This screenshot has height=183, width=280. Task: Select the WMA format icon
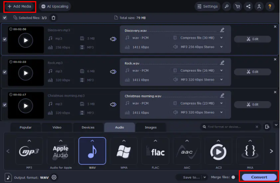pos(124,151)
